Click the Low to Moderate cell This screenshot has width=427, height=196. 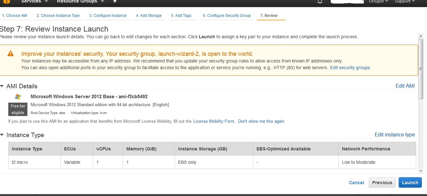(377, 162)
